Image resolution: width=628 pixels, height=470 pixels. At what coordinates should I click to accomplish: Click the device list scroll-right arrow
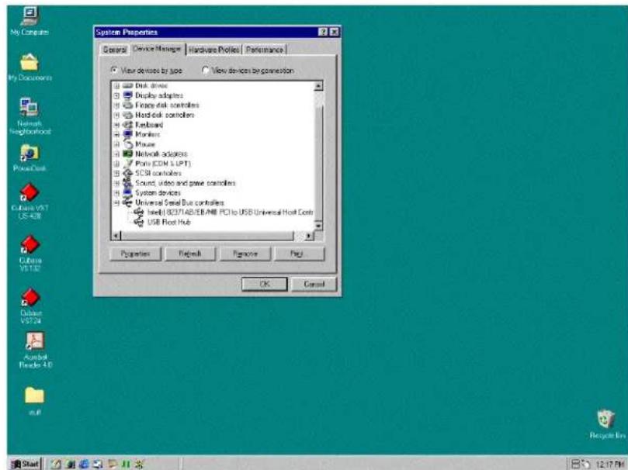(x=309, y=236)
